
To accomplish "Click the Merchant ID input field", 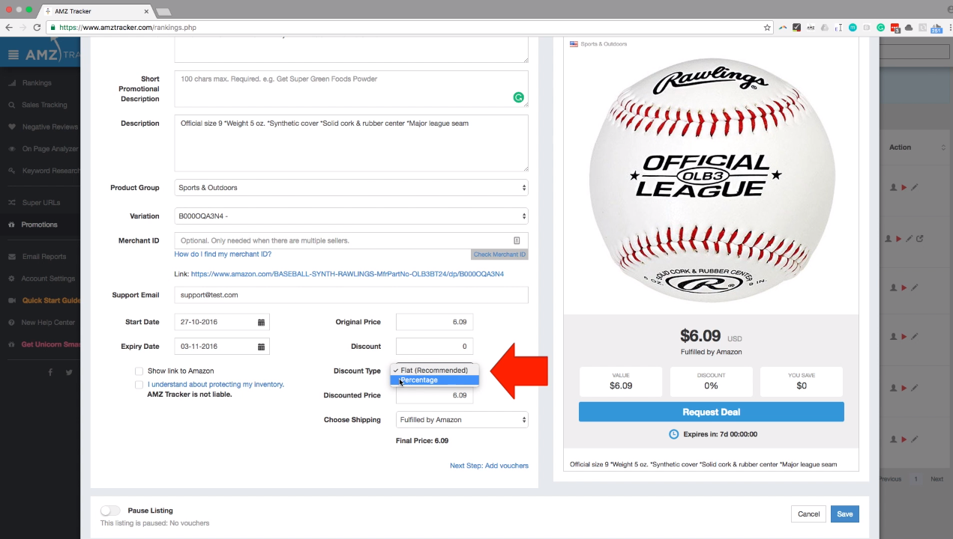I will (351, 240).
